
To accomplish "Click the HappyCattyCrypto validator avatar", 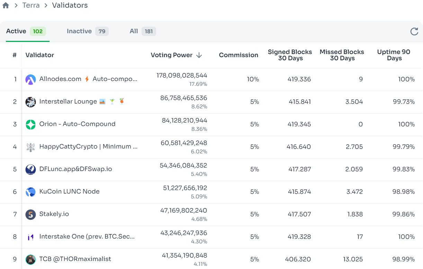I will (x=30, y=147).
